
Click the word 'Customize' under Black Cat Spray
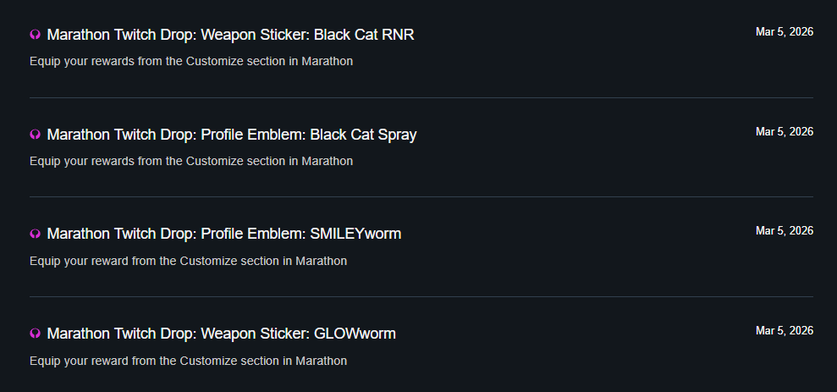tap(212, 161)
